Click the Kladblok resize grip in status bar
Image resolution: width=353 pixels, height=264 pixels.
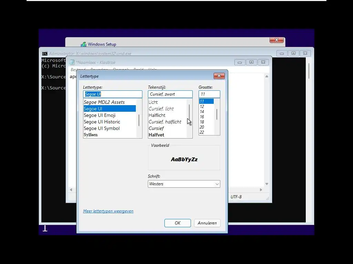(268, 198)
